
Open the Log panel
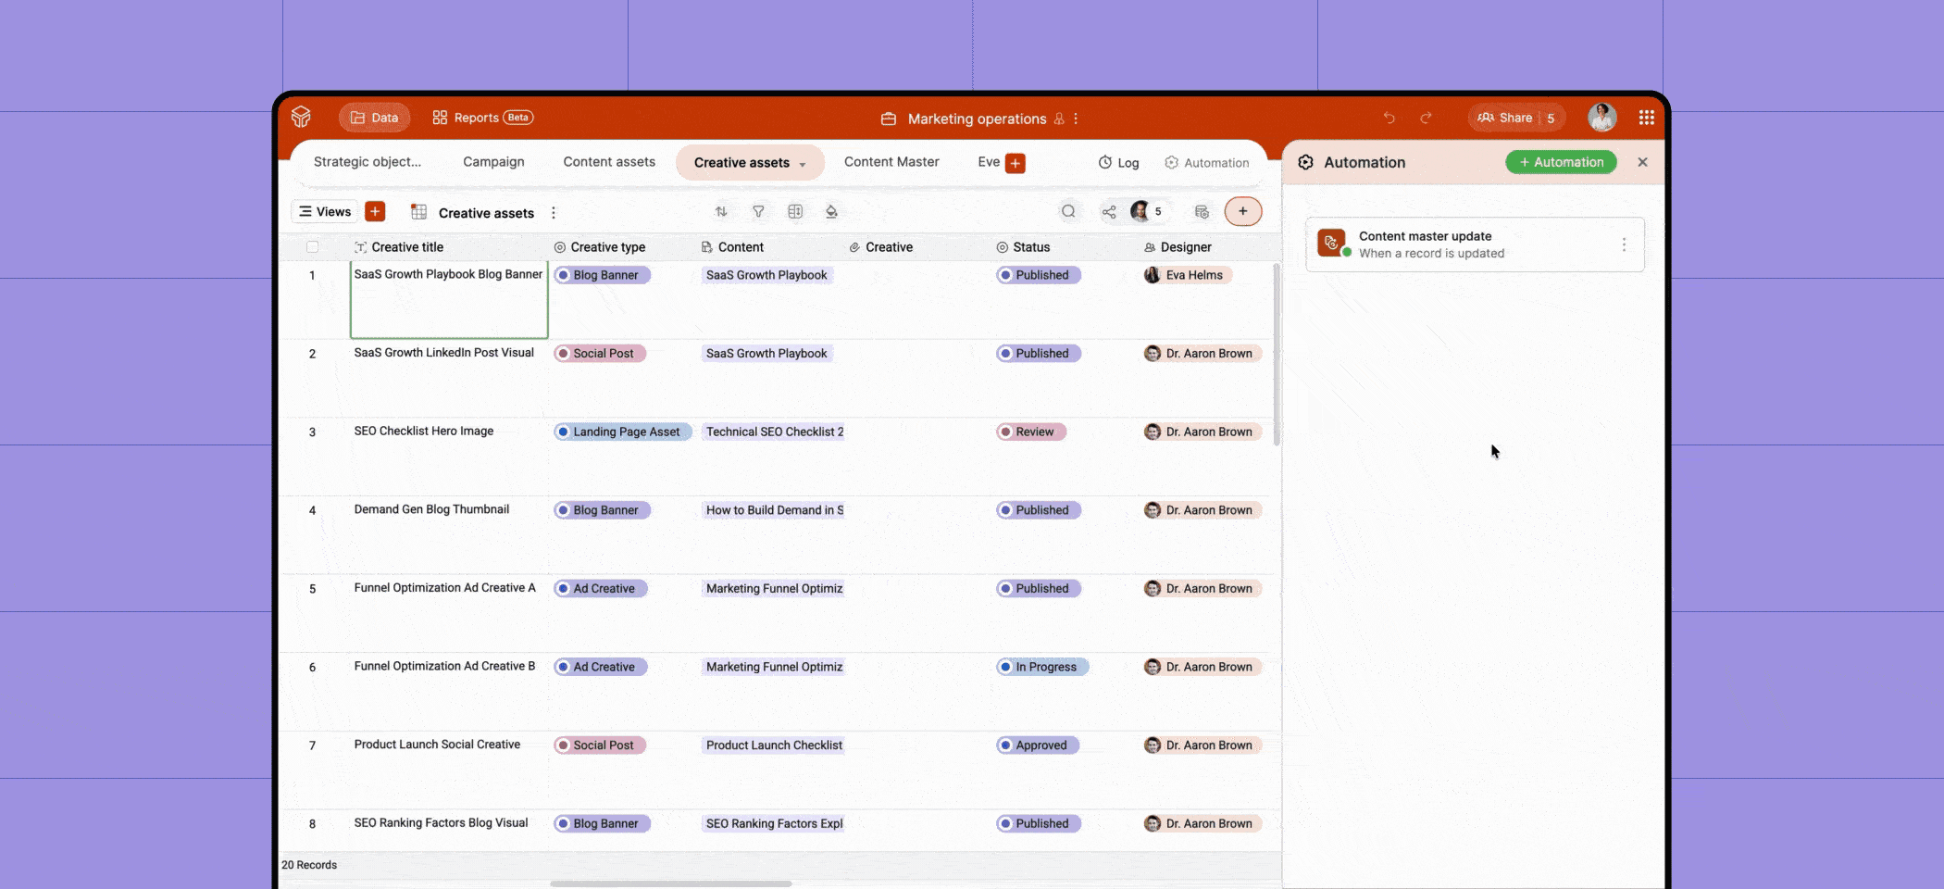[1117, 162]
